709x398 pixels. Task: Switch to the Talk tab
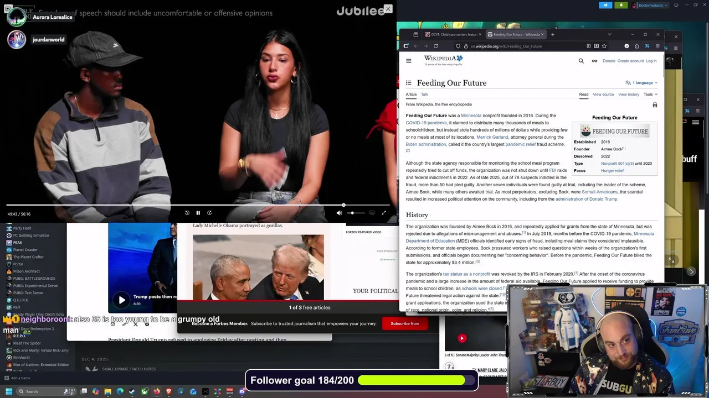(424, 95)
